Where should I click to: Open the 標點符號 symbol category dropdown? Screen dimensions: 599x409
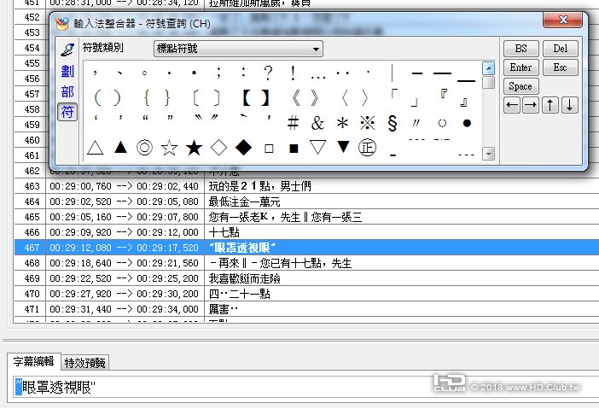(x=238, y=49)
